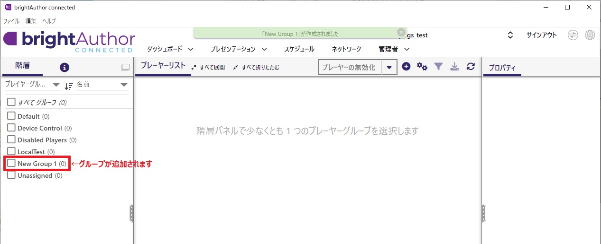Click the Disabled Players group name

click(x=42, y=140)
